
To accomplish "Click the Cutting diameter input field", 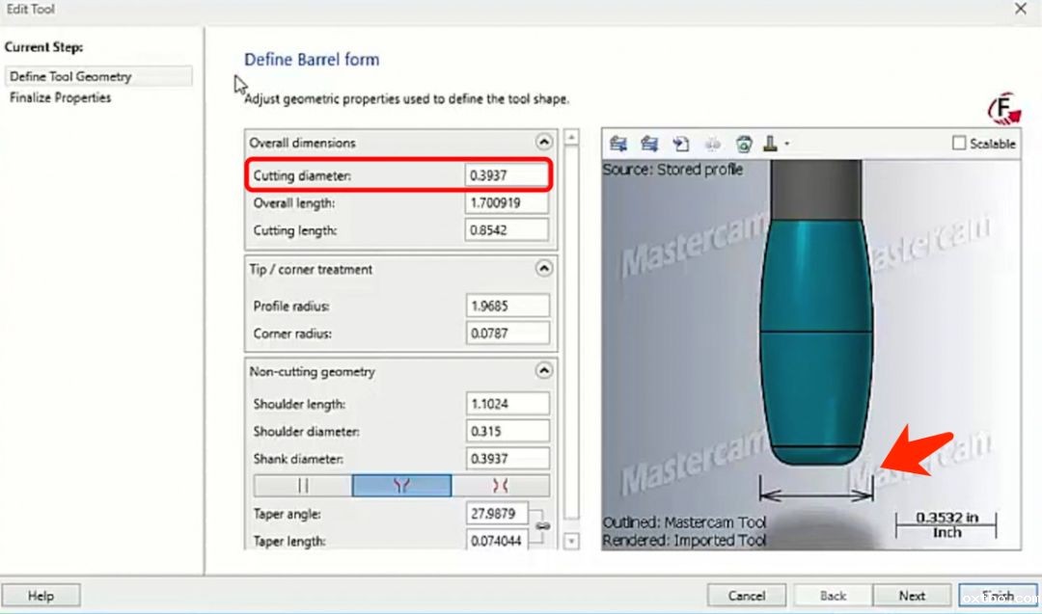I will (x=507, y=175).
